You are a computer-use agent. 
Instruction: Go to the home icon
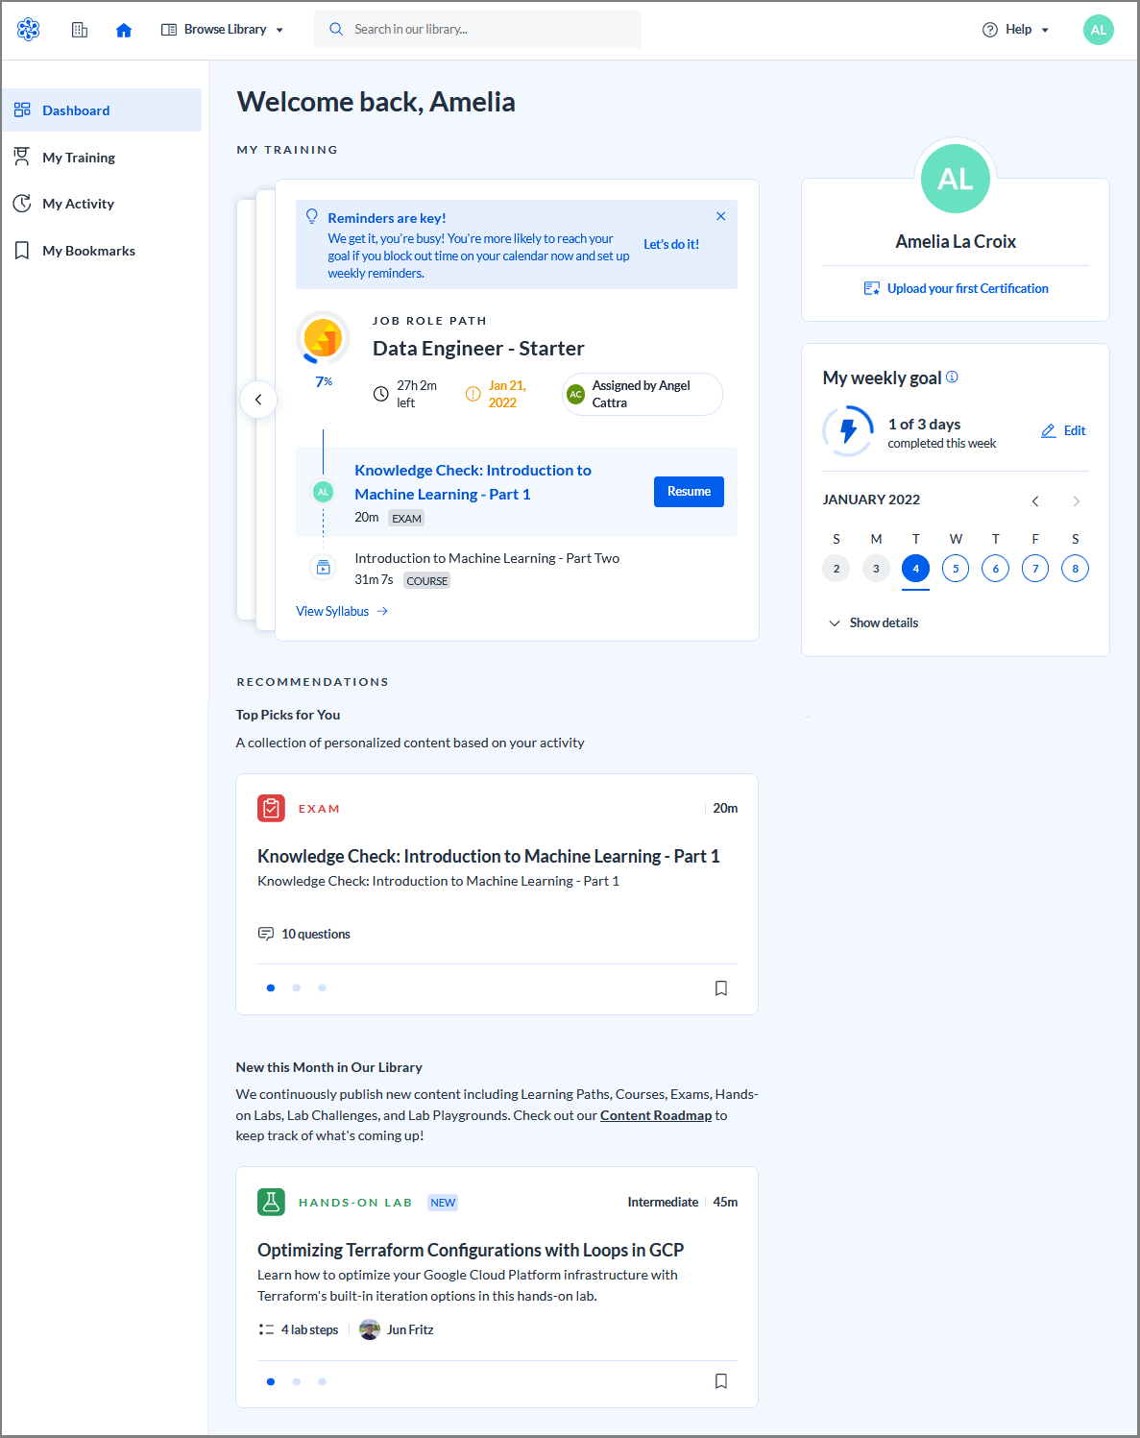tap(123, 30)
